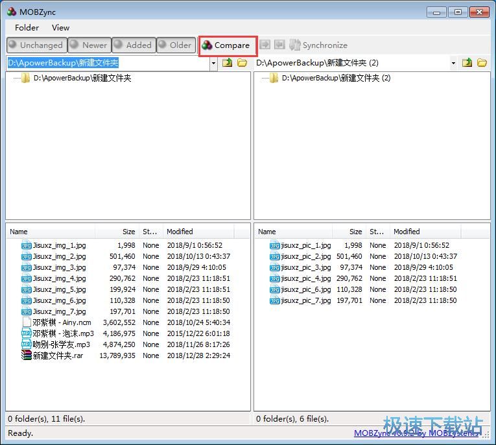Expand left folder path dropdown
496x445 pixels.
point(213,63)
